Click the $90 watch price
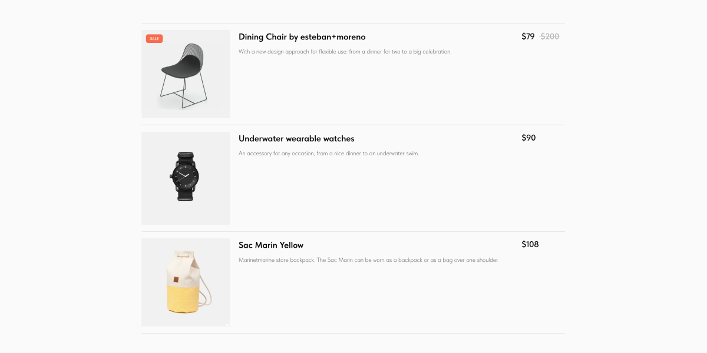Viewport: 707px width, 353px height. click(x=528, y=138)
